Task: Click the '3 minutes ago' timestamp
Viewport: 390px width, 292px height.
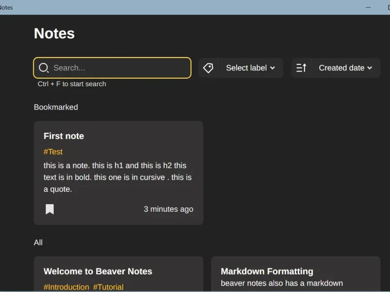Action: coord(168,209)
